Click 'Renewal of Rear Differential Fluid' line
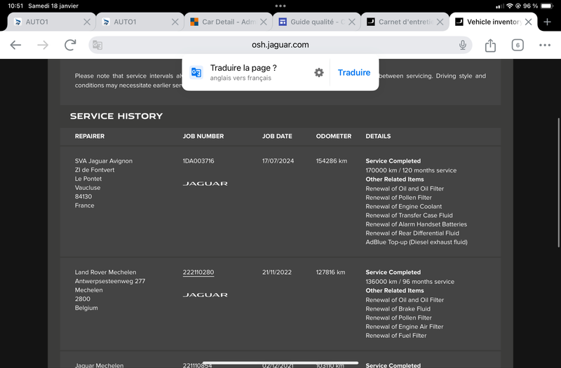561x368 pixels. click(x=412, y=233)
